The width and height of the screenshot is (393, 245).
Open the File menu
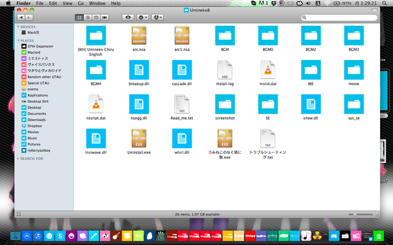pos(39,3)
